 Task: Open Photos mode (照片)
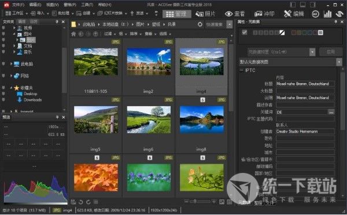(x=205, y=14)
